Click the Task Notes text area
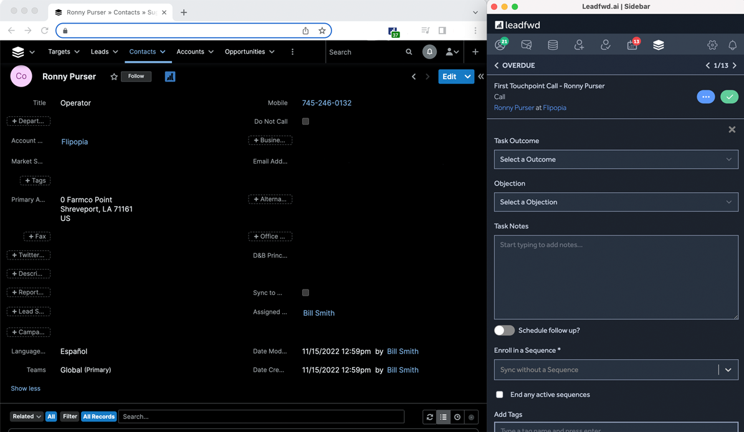Screen dimensions: 744x432 616,278
